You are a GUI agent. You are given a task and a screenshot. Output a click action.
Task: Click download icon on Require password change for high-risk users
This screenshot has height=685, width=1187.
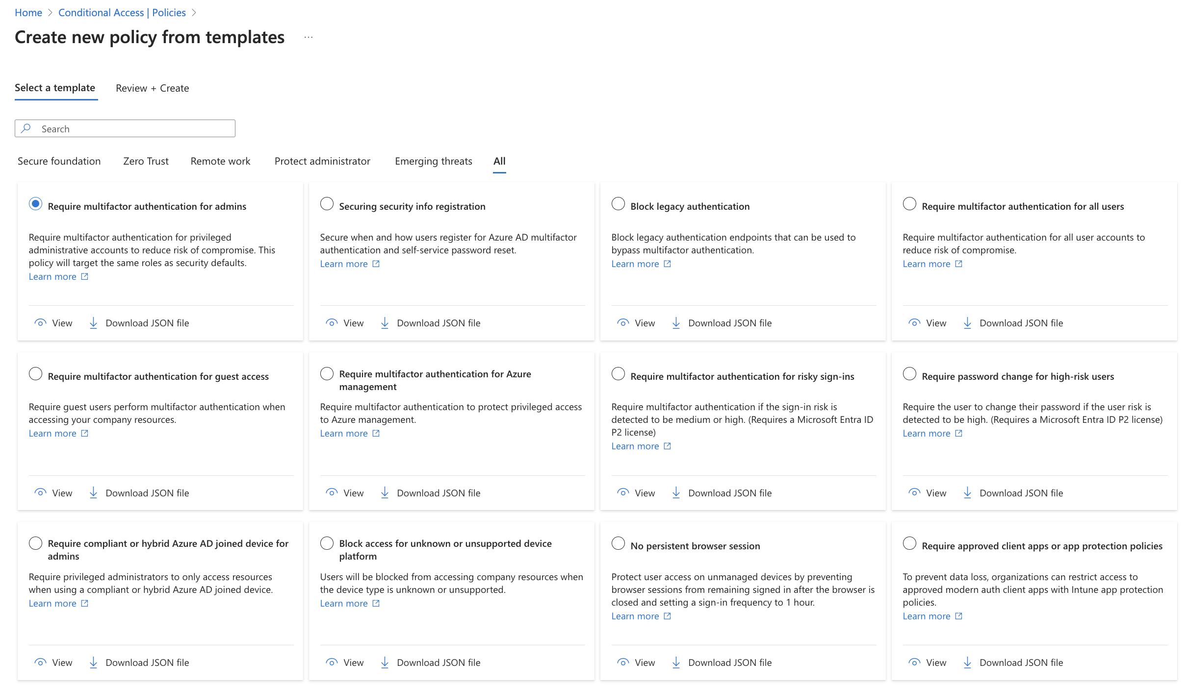click(967, 493)
